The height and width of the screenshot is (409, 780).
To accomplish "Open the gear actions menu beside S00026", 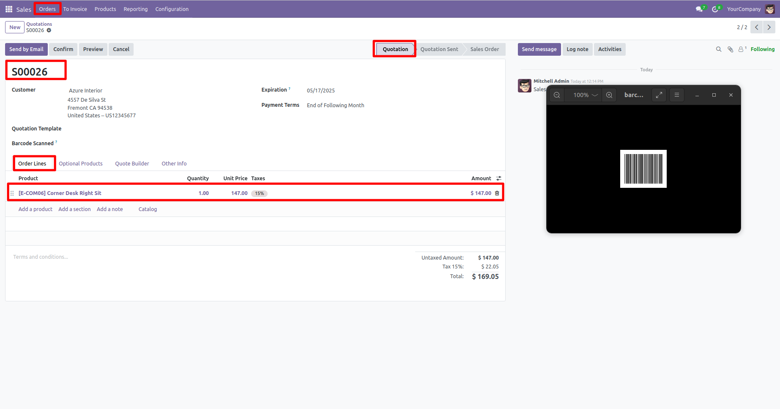I will 49,30.
